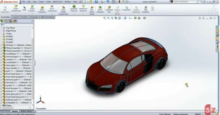Open Bill of Materials tool
Screen dimensions: 220x115
pos(100,9)
